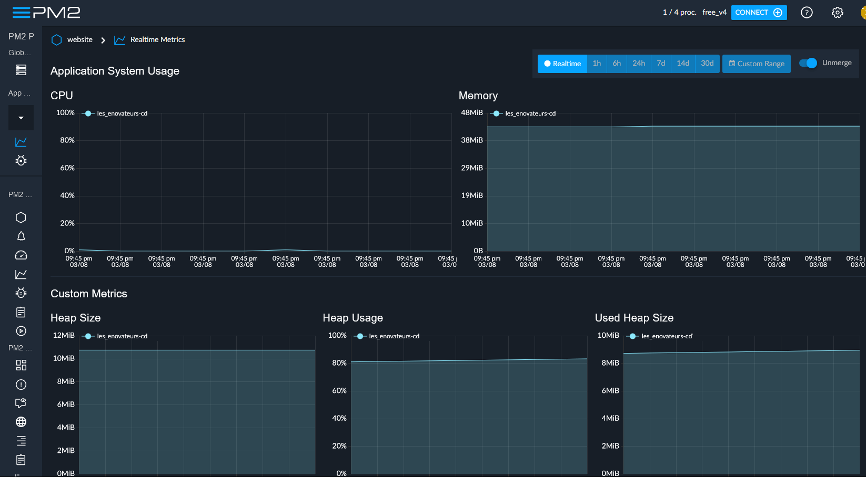This screenshot has height=477, width=866.
Task: Open the play circle icon in sidebar
Action: coord(21,331)
